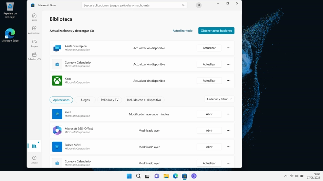
Task: Open Ayuda help in sidebar
Action: click(x=34, y=160)
